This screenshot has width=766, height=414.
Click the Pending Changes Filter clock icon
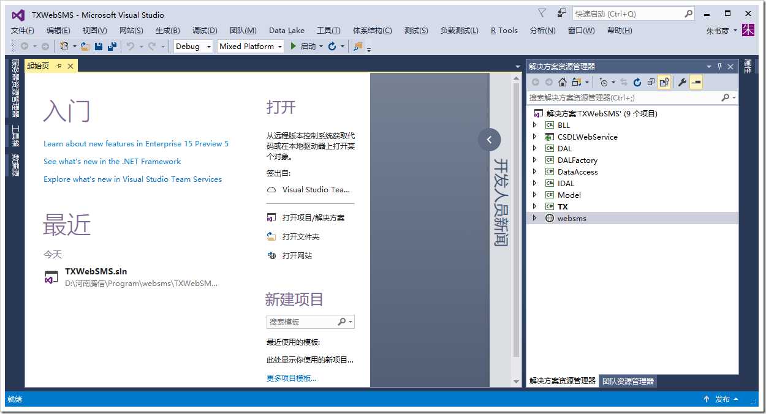pyautogui.click(x=604, y=82)
